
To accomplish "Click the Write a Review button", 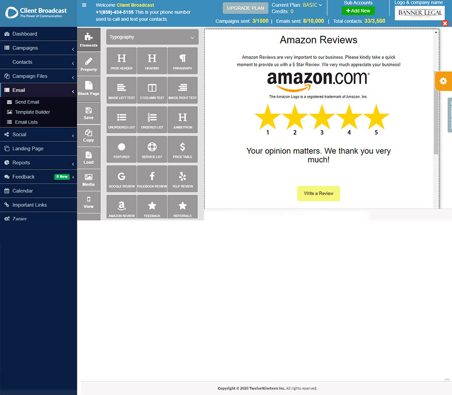I will pos(318,193).
